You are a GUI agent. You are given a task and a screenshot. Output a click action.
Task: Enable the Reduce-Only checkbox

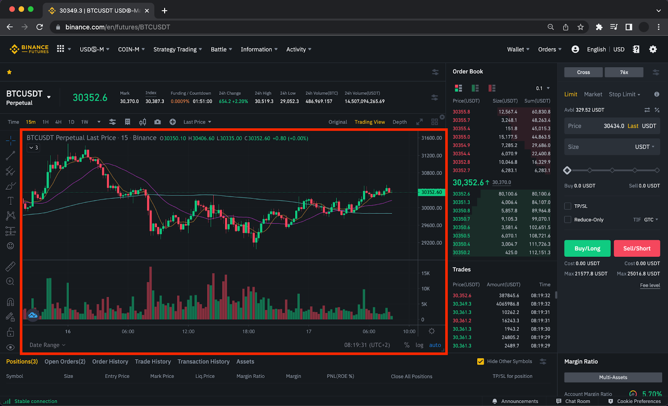(x=568, y=219)
